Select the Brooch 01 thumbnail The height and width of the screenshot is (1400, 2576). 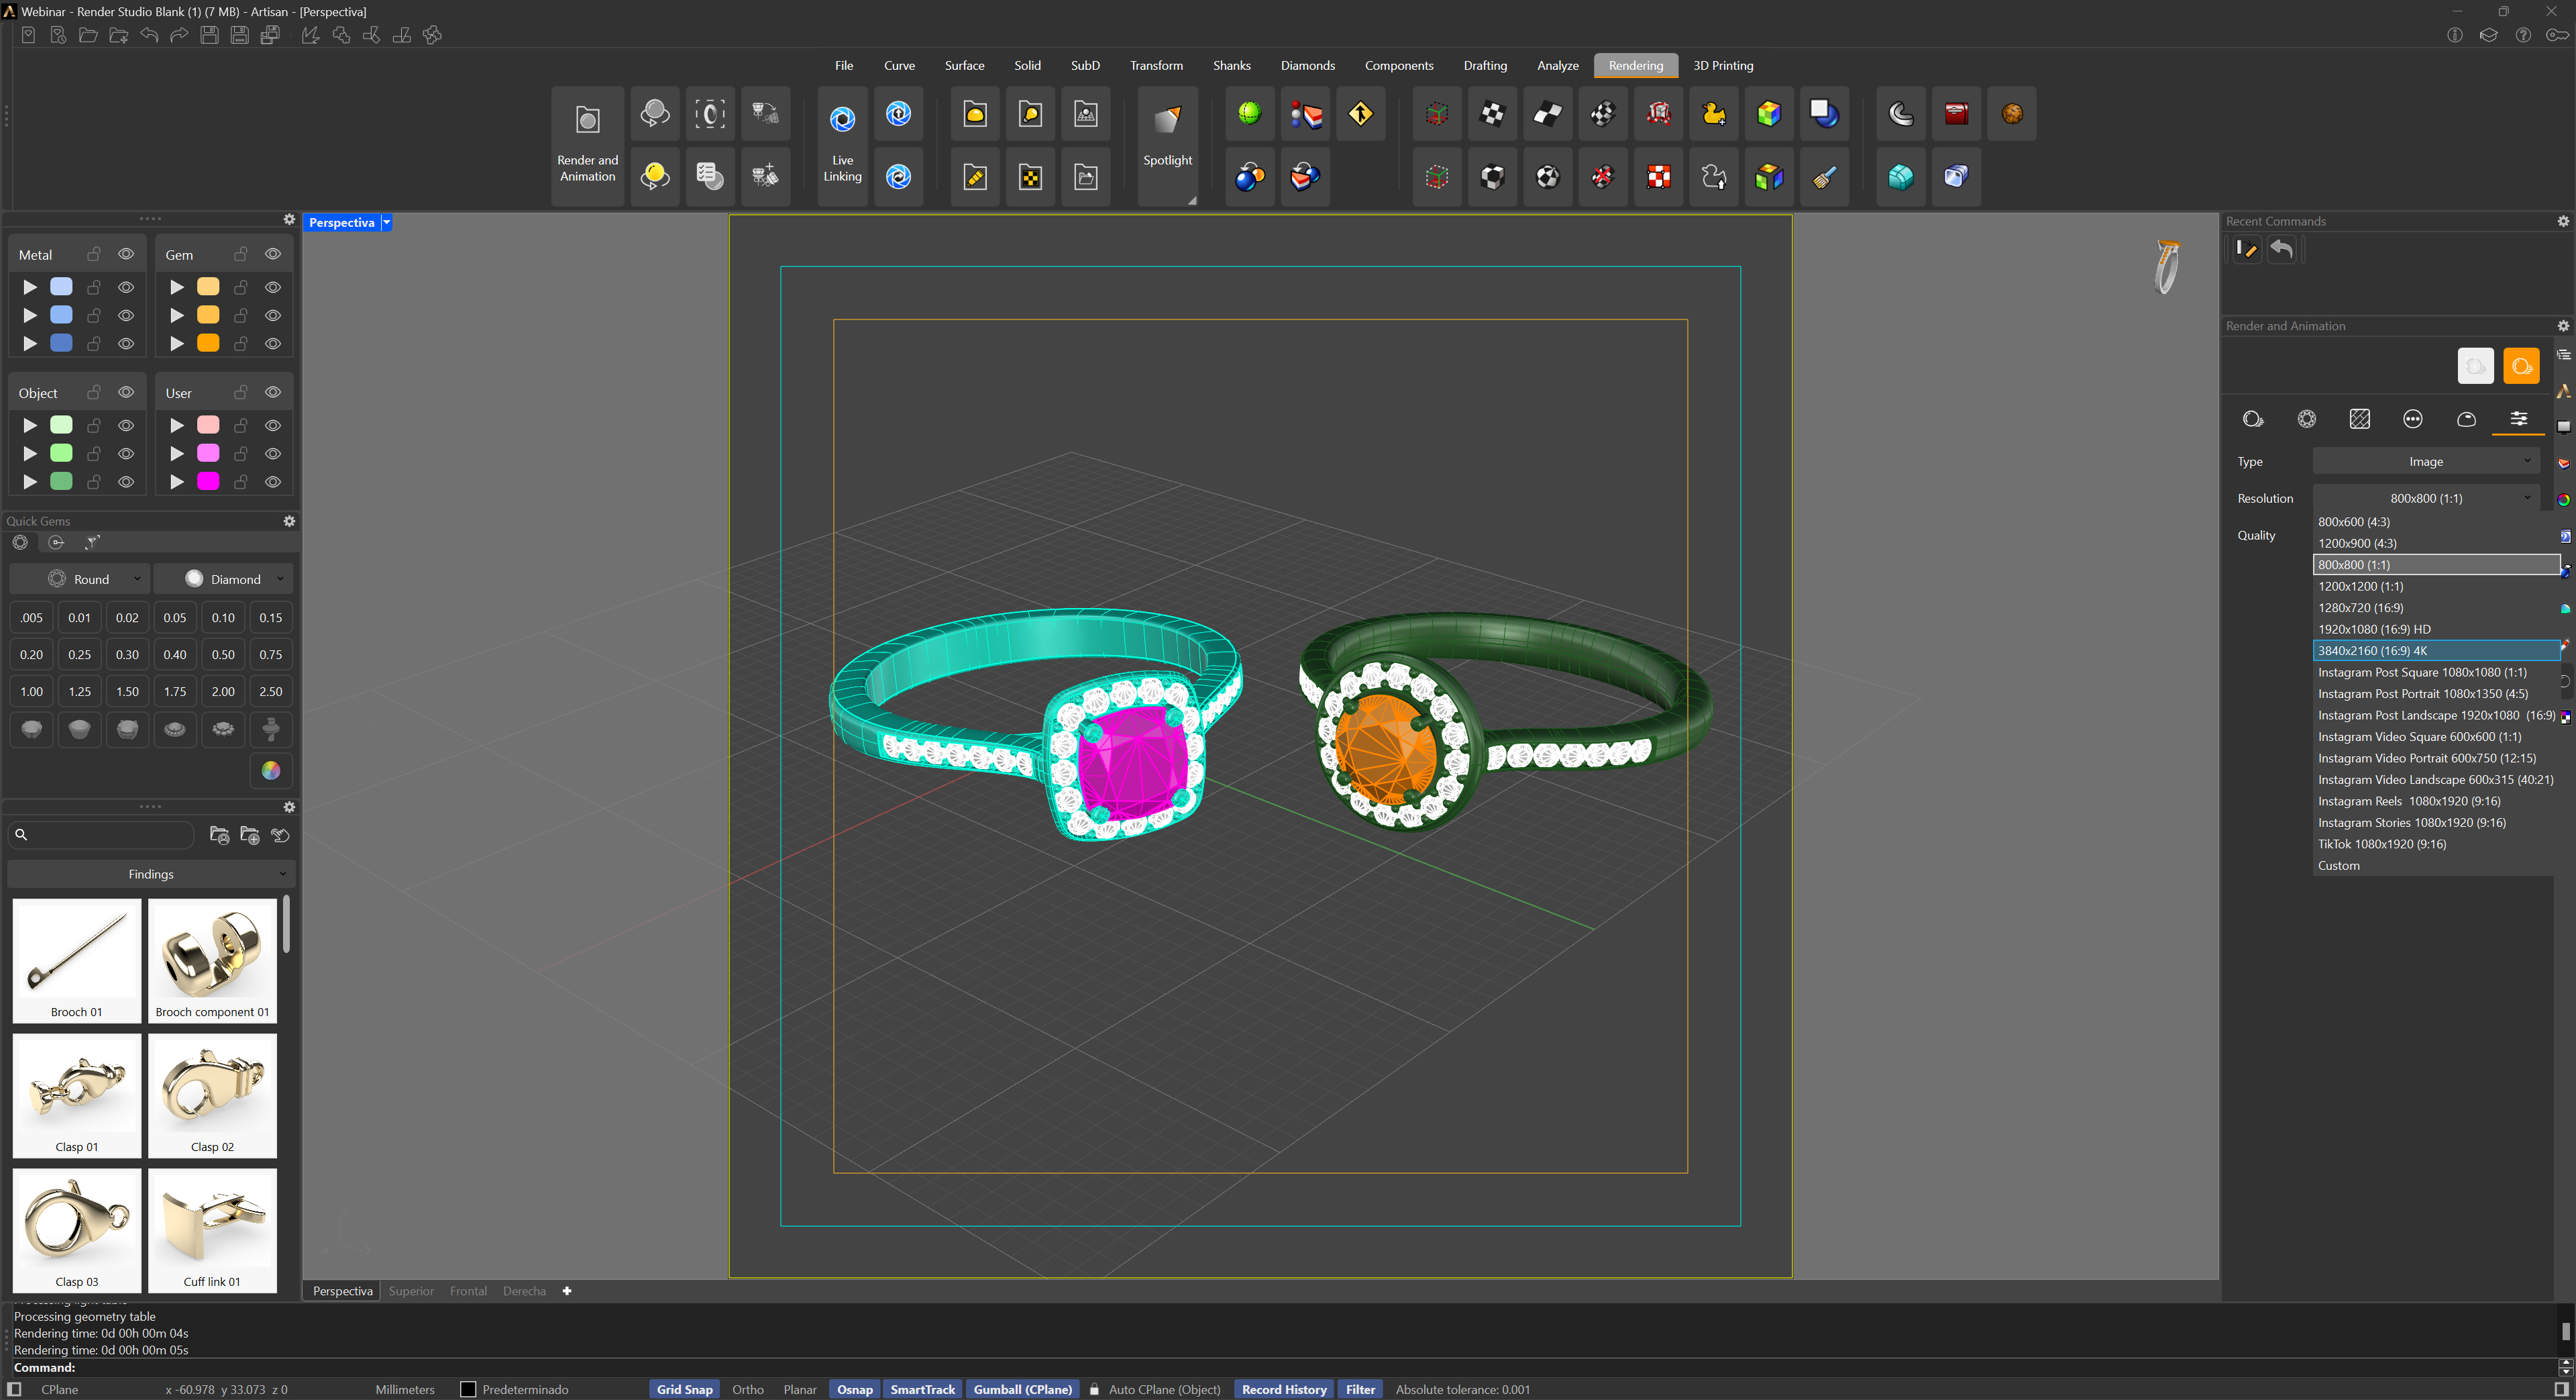pos(76,960)
